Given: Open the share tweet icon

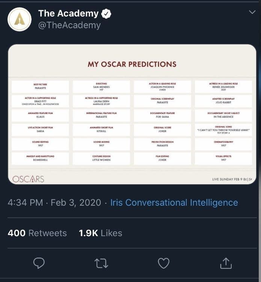Looking at the screenshot, I should [226, 263].
